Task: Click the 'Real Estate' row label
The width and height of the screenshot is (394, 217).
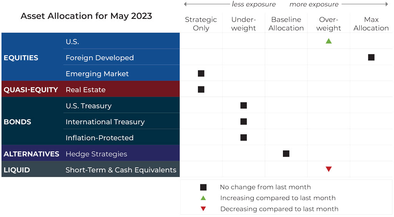Action: coord(86,90)
